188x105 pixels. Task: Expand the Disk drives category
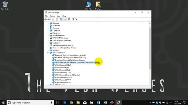pyautogui.click(x=48, y=33)
